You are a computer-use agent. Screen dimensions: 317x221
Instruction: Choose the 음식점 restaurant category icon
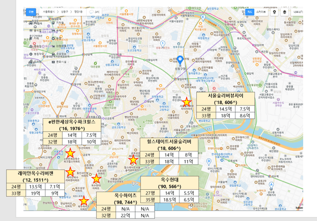tap(31, 31)
